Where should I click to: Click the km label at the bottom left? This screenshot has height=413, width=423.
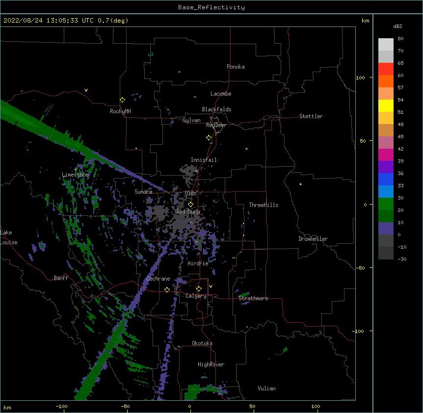tap(7, 408)
